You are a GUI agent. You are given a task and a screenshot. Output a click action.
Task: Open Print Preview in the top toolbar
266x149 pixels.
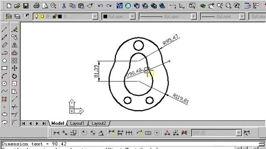(45, 6)
